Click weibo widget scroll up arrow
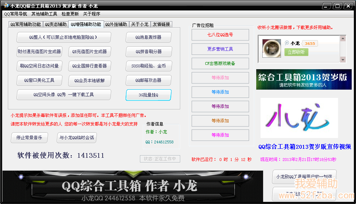 (343, 38)
